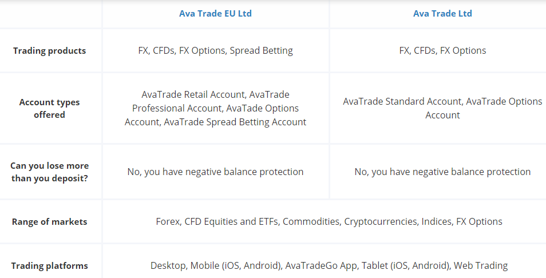Click the AvaTrade Spread Betting Account text
The width and height of the screenshot is (546, 278).
pyautogui.click(x=235, y=122)
